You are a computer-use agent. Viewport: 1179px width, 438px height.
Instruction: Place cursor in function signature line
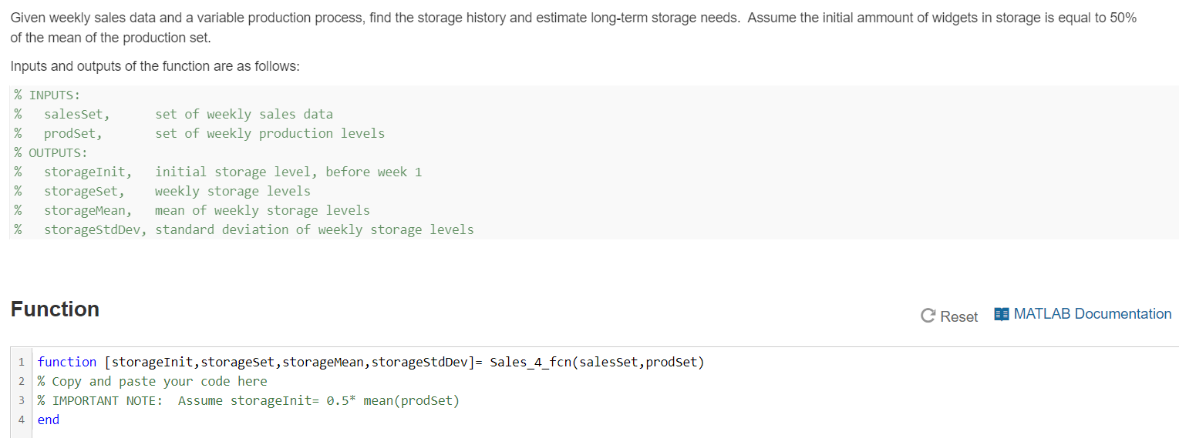[370, 362]
